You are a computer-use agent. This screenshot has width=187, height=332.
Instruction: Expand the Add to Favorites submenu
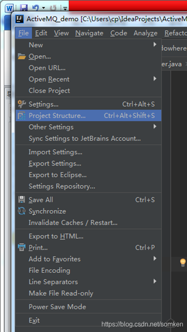pos(155,258)
